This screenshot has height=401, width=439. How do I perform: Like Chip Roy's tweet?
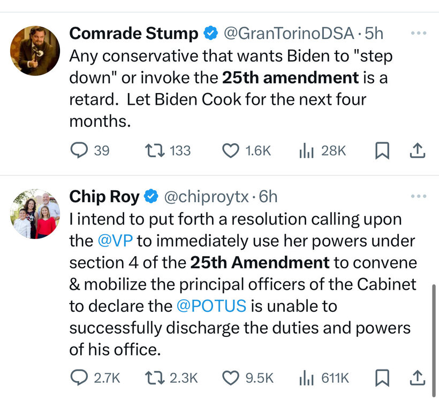tap(231, 378)
